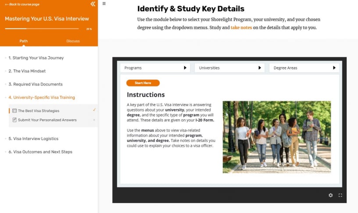This screenshot has height=213, width=358.
Task: Expand section 3 Required Visa Documents
Action: coord(36,85)
